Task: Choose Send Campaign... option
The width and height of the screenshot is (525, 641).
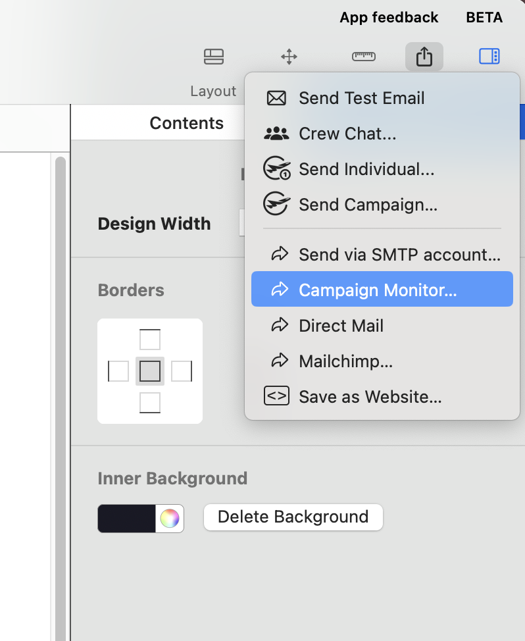Action: [x=382, y=205]
